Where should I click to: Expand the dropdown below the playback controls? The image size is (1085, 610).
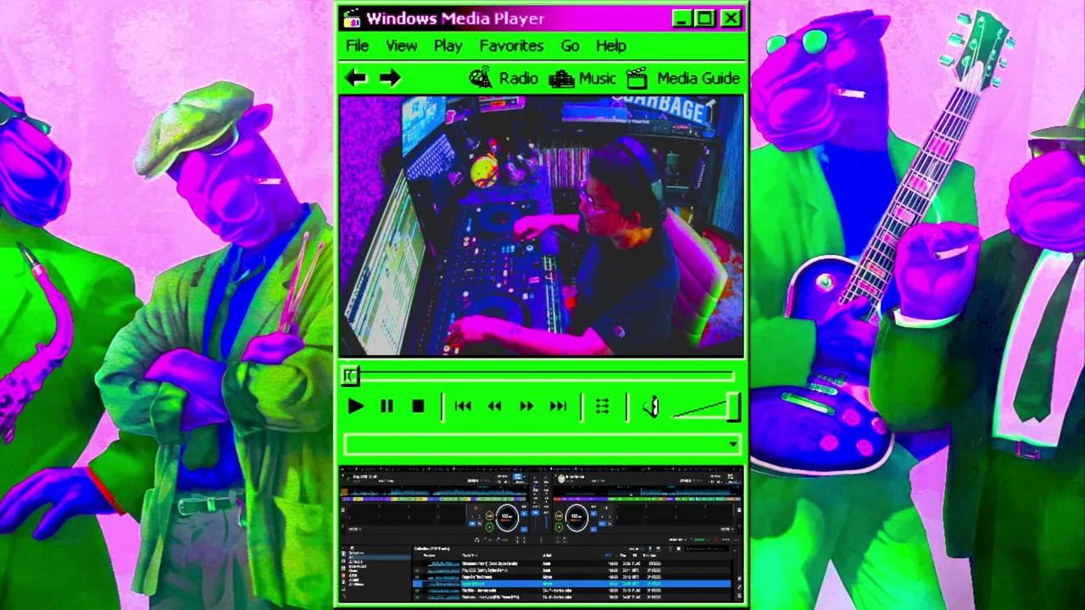tap(733, 444)
